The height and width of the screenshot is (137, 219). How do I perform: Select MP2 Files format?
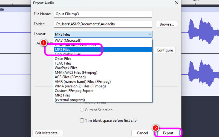tap(103, 95)
